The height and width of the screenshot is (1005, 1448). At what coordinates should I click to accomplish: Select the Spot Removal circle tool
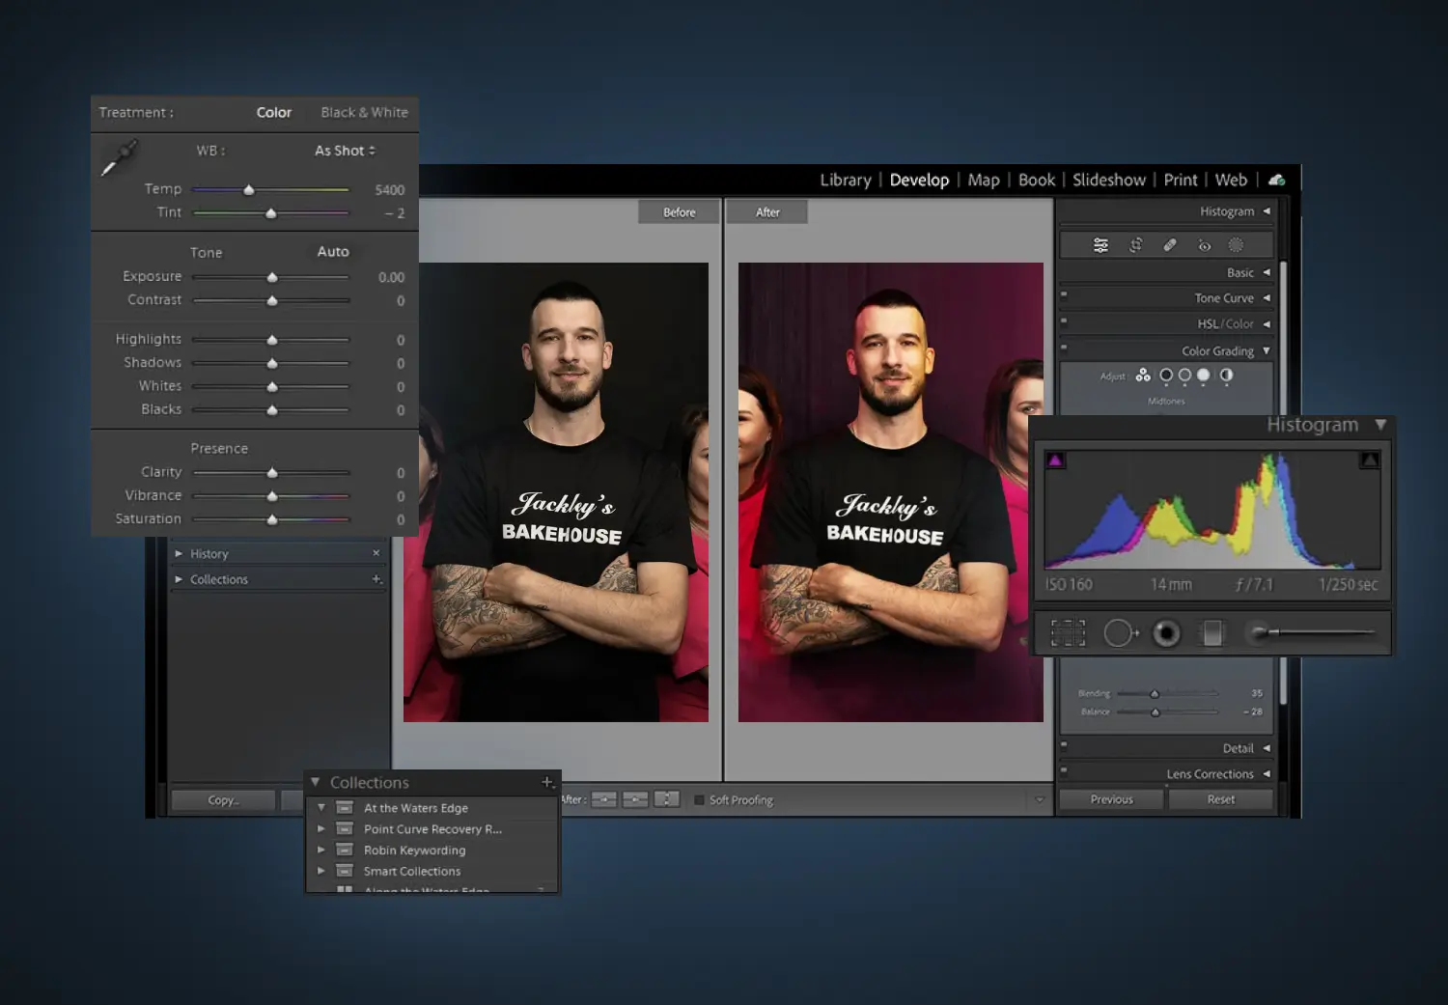click(x=1121, y=633)
